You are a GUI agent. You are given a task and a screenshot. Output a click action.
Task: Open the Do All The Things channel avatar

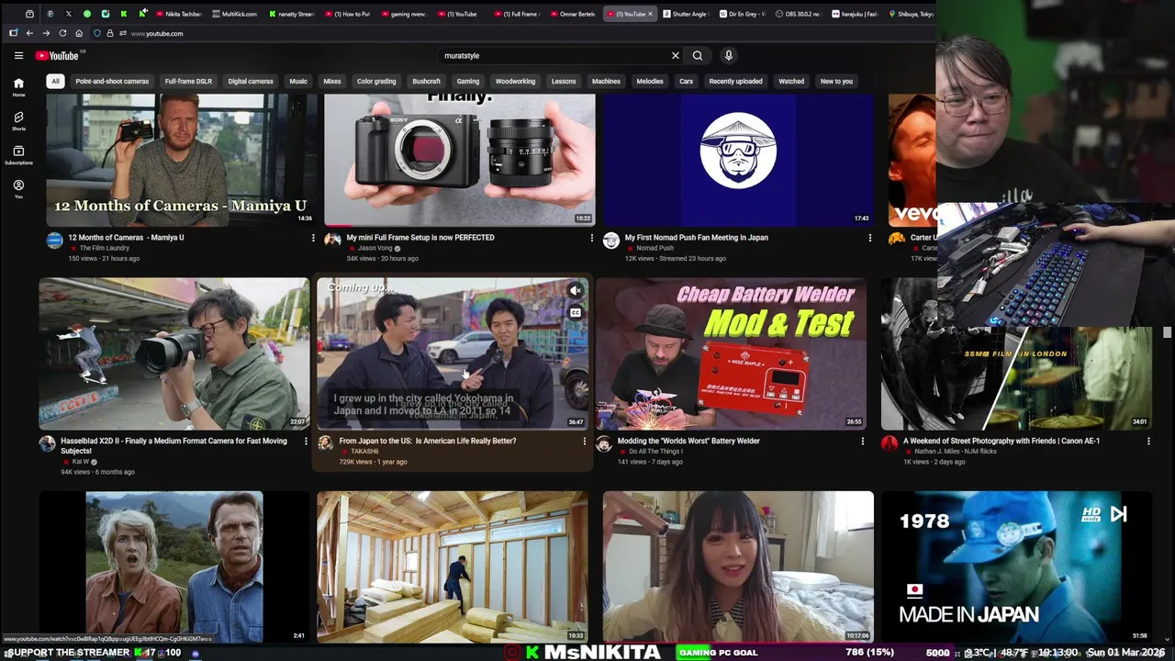tap(603, 444)
